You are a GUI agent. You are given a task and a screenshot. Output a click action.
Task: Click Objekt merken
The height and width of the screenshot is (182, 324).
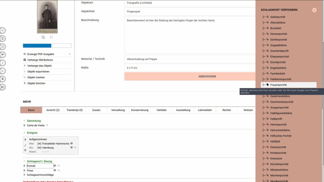point(36,77)
